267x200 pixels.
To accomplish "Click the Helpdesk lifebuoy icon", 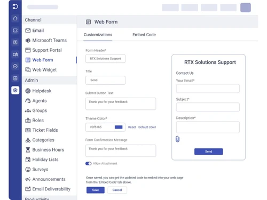I will [x=28, y=91].
